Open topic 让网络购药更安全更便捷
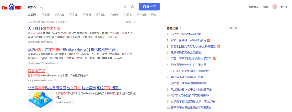 point(186,53)
